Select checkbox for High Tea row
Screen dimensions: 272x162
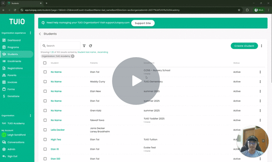(45, 139)
